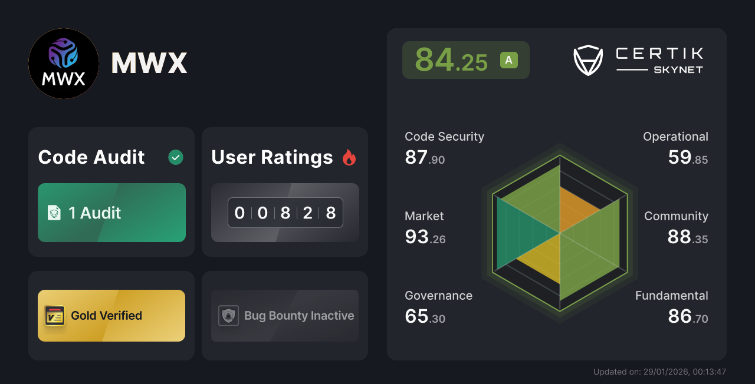Toggle the Bug Bounty Inactive status
The width and height of the screenshot is (755, 384).
[284, 316]
